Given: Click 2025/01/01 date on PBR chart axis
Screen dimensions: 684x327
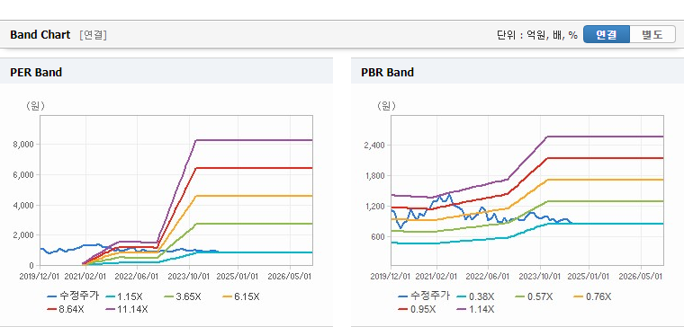Looking at the screenshot, I should pos(589,277).
